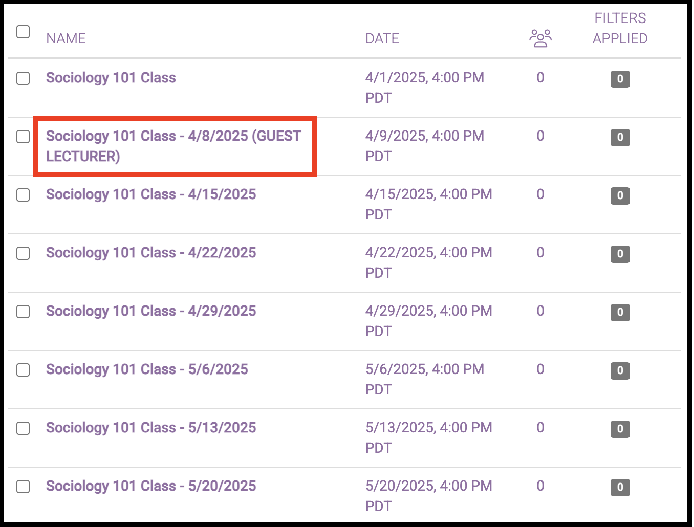
Task: Open Sociology 101 Class - 5/20/2025
Action: click(x=151, y=486)
